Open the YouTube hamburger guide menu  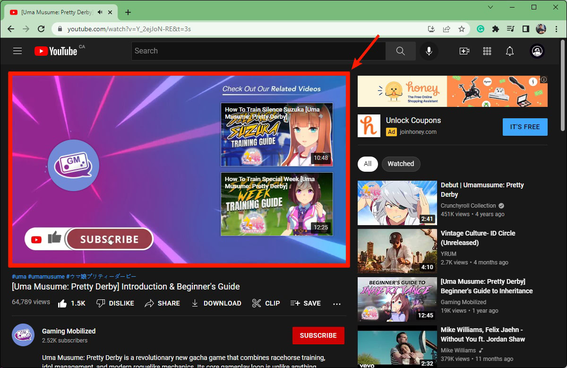click(17, 51)
